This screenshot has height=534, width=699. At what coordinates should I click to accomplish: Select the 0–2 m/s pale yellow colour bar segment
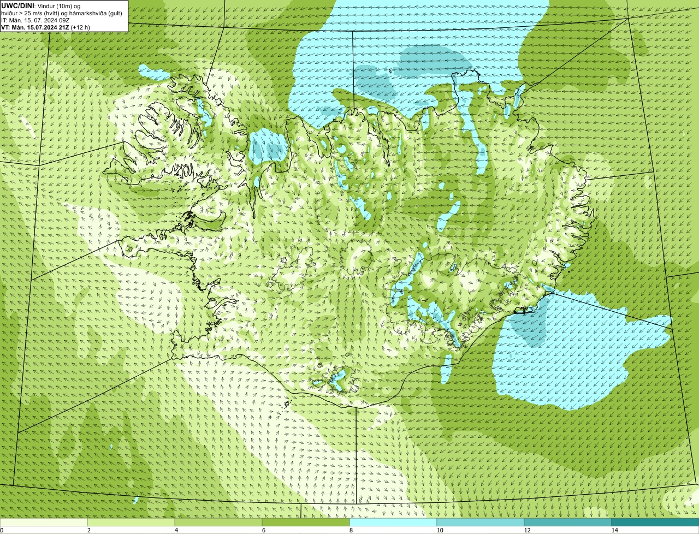tap(44, 522)
